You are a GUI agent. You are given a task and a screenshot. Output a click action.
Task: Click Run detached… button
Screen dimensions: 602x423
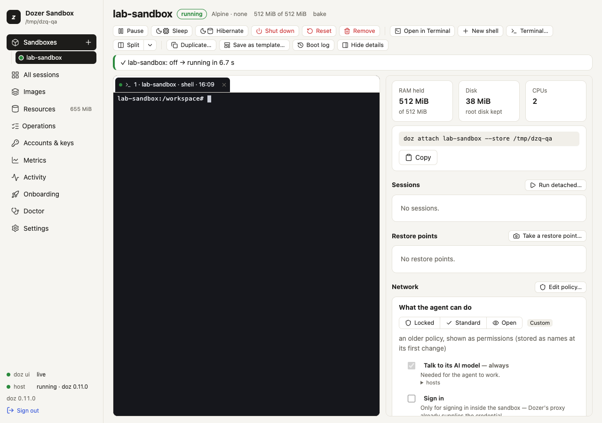tap(555, 185)
